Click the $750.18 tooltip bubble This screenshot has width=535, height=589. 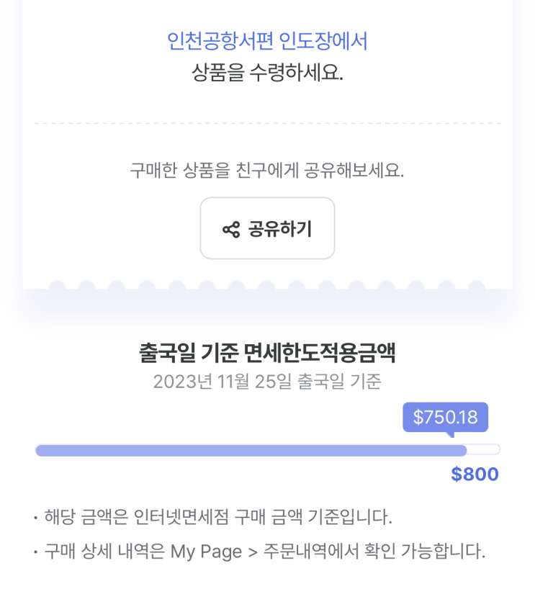445,417
